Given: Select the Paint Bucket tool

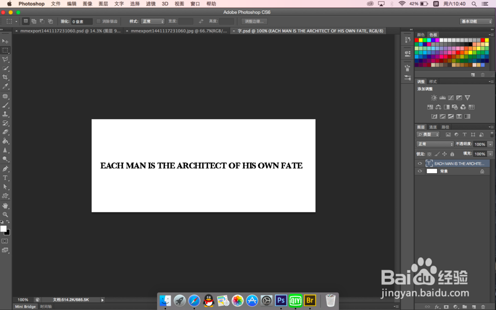Looking at the screenshot, I should point(5,141).
